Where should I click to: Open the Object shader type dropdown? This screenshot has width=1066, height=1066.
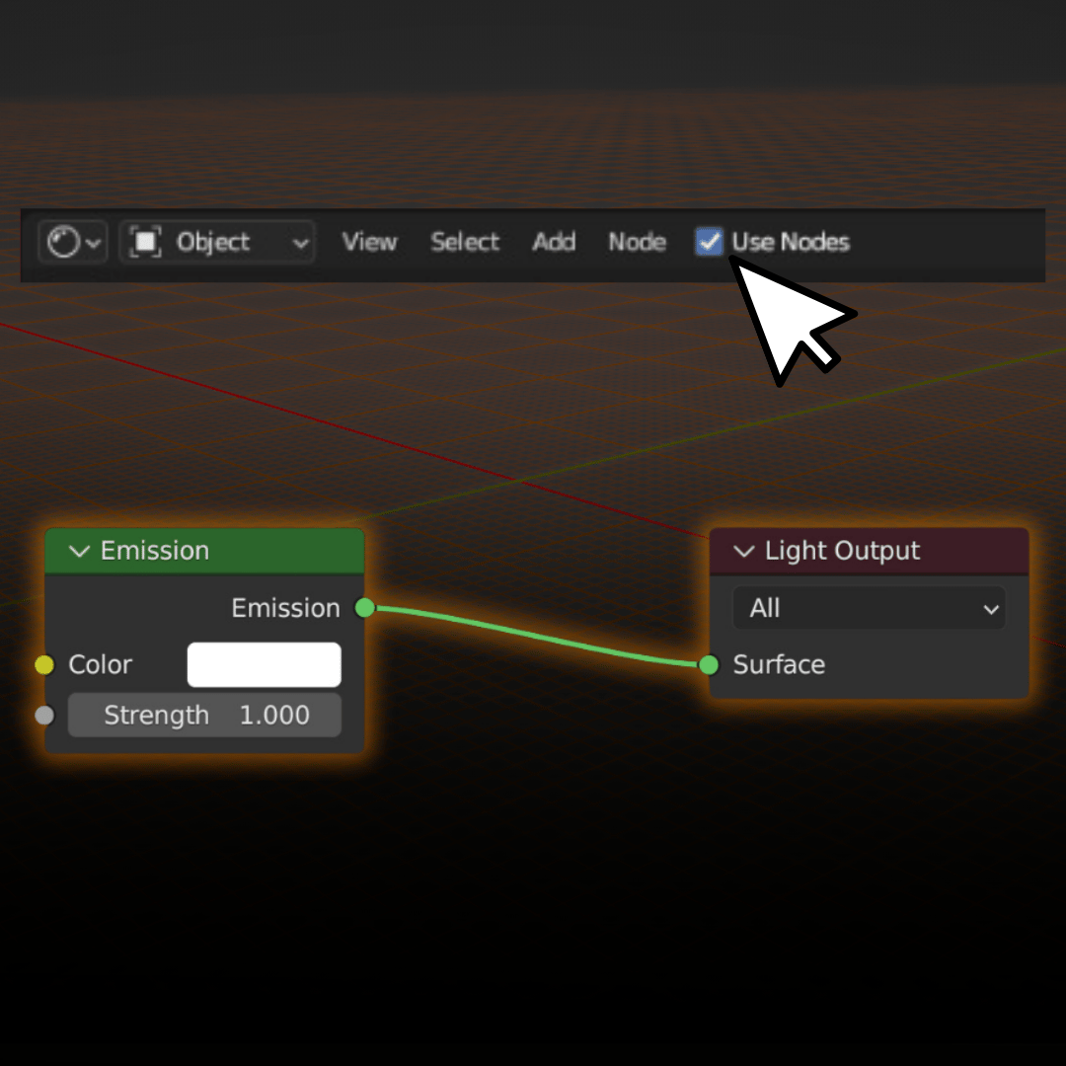pyautogui.click(x=217, y=242)
